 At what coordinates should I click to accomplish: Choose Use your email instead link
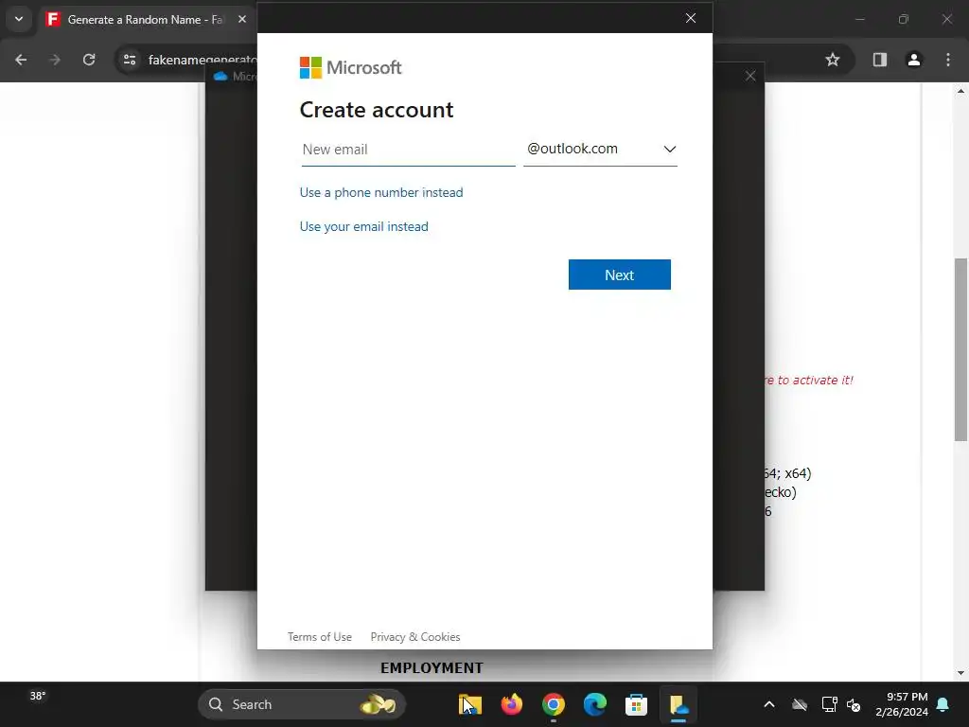pyautogui.click(x=363, y=226)
